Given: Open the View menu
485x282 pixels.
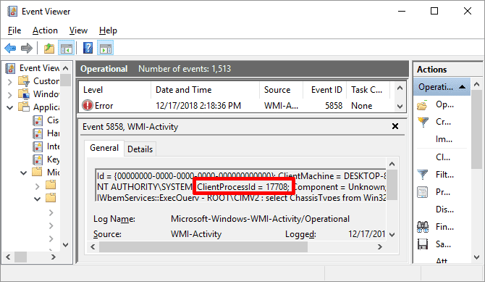Looking at the screenshot, I should point(78,30).
